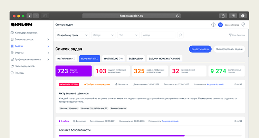Viewport: 259px width, 138px height.
Task: Click the Техника безопасности progress bar
Action: click(x=150, y=136)
